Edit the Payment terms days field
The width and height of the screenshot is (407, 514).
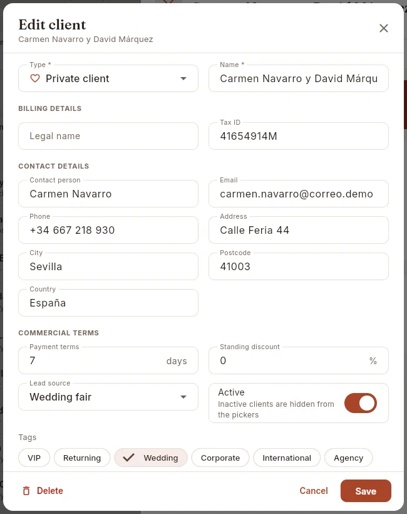click(x=108, y=360)
